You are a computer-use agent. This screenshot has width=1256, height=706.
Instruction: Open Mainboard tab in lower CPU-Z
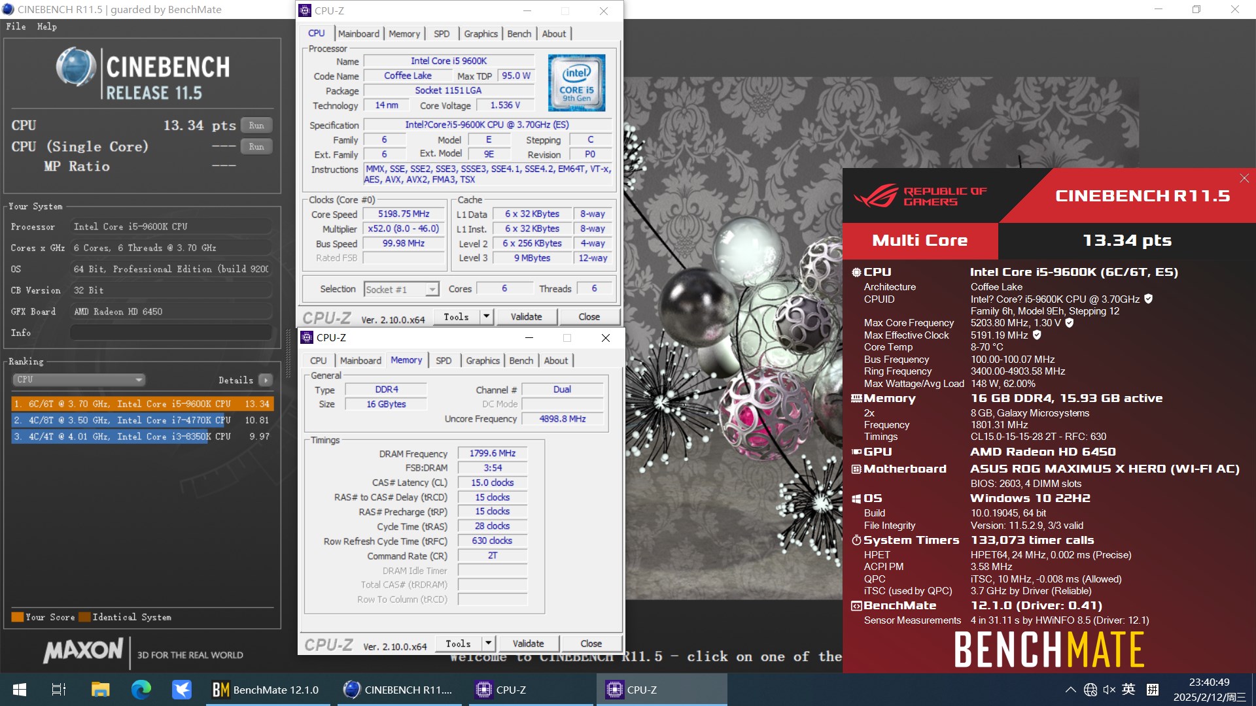(x=360, y=361)
